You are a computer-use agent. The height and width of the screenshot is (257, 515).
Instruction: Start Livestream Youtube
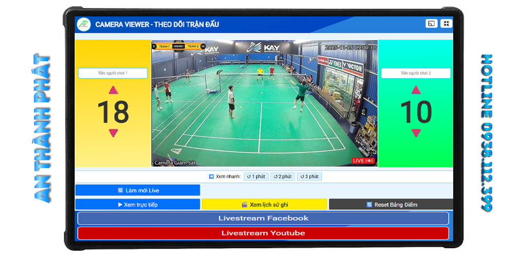pyautogui.click(x=263, y=233)
